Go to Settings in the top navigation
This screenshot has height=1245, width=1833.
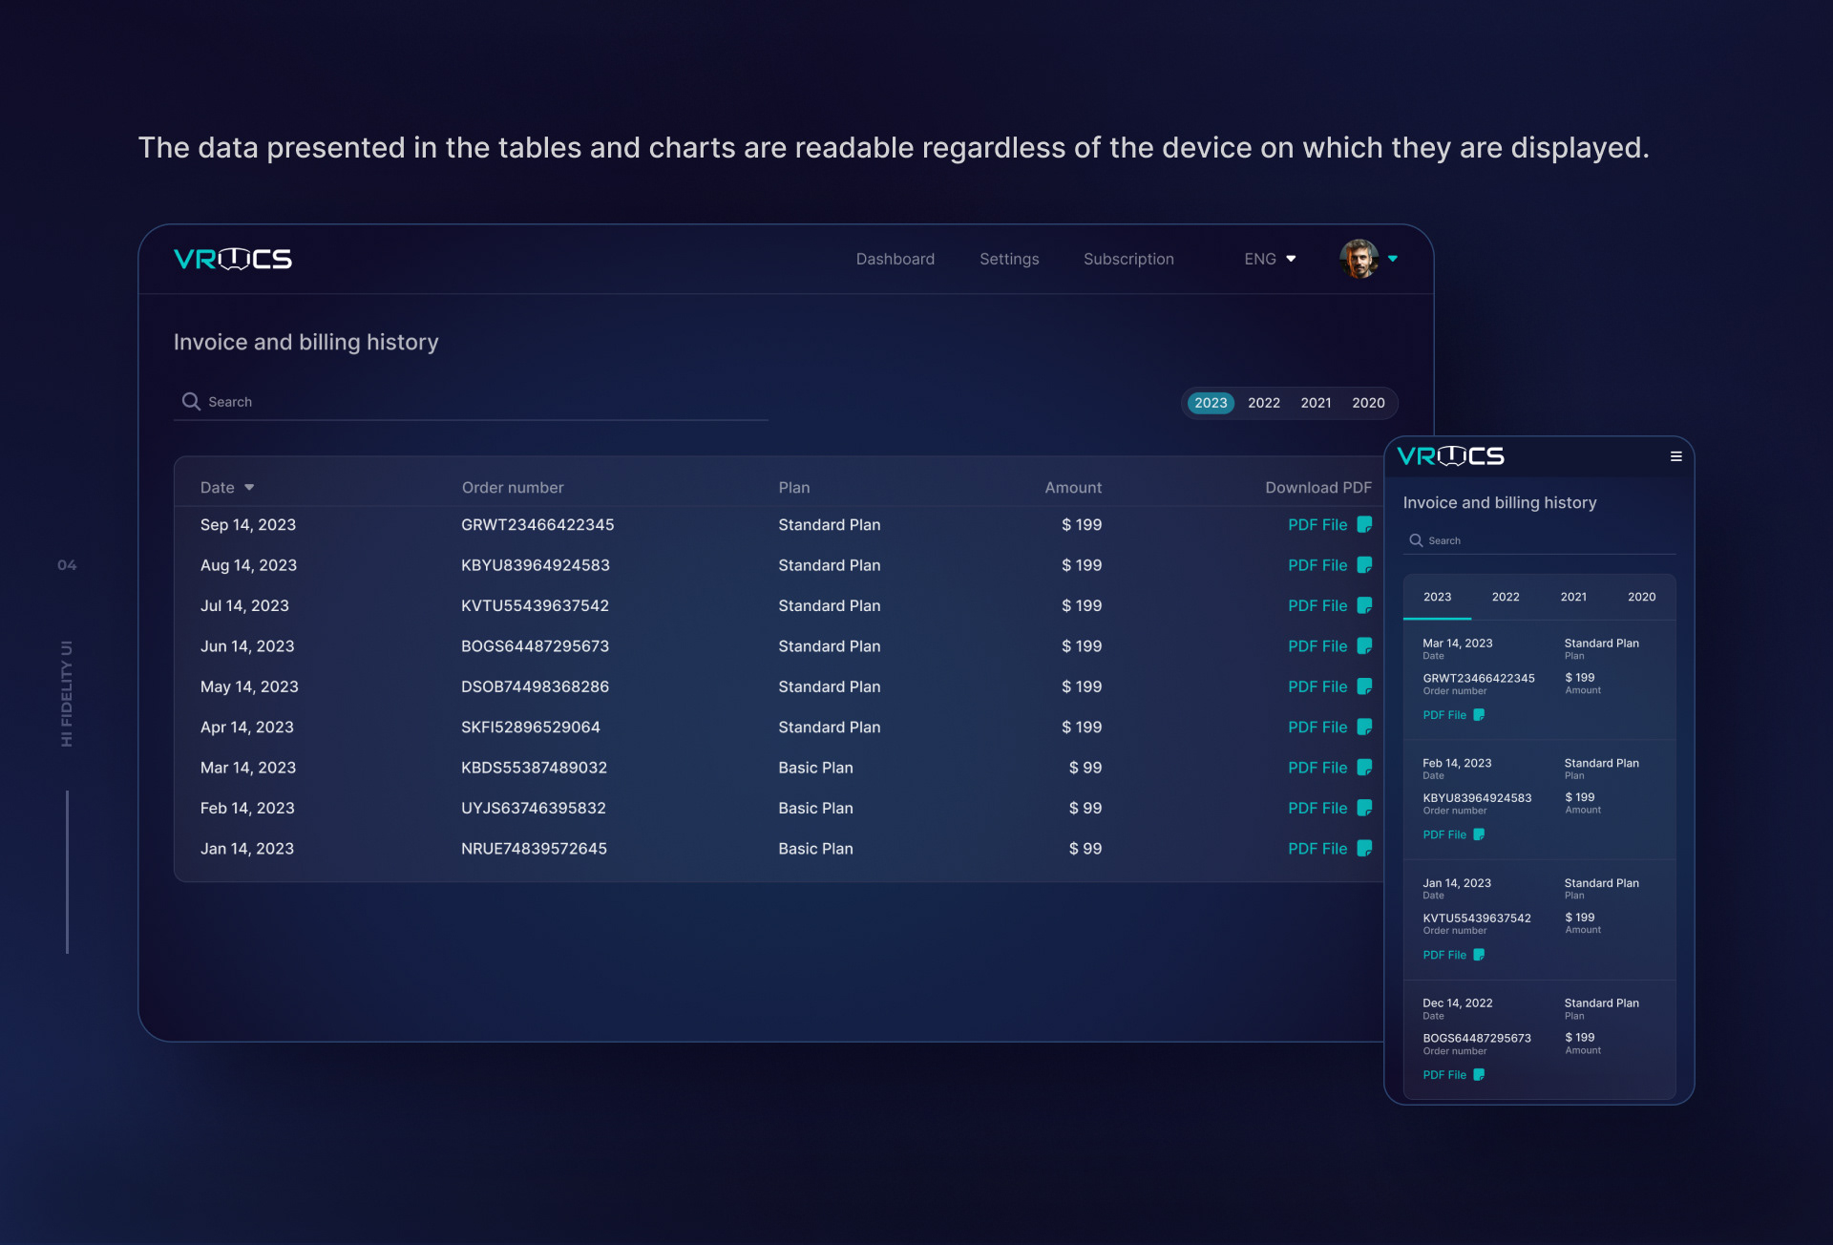tap(1009, 259)
